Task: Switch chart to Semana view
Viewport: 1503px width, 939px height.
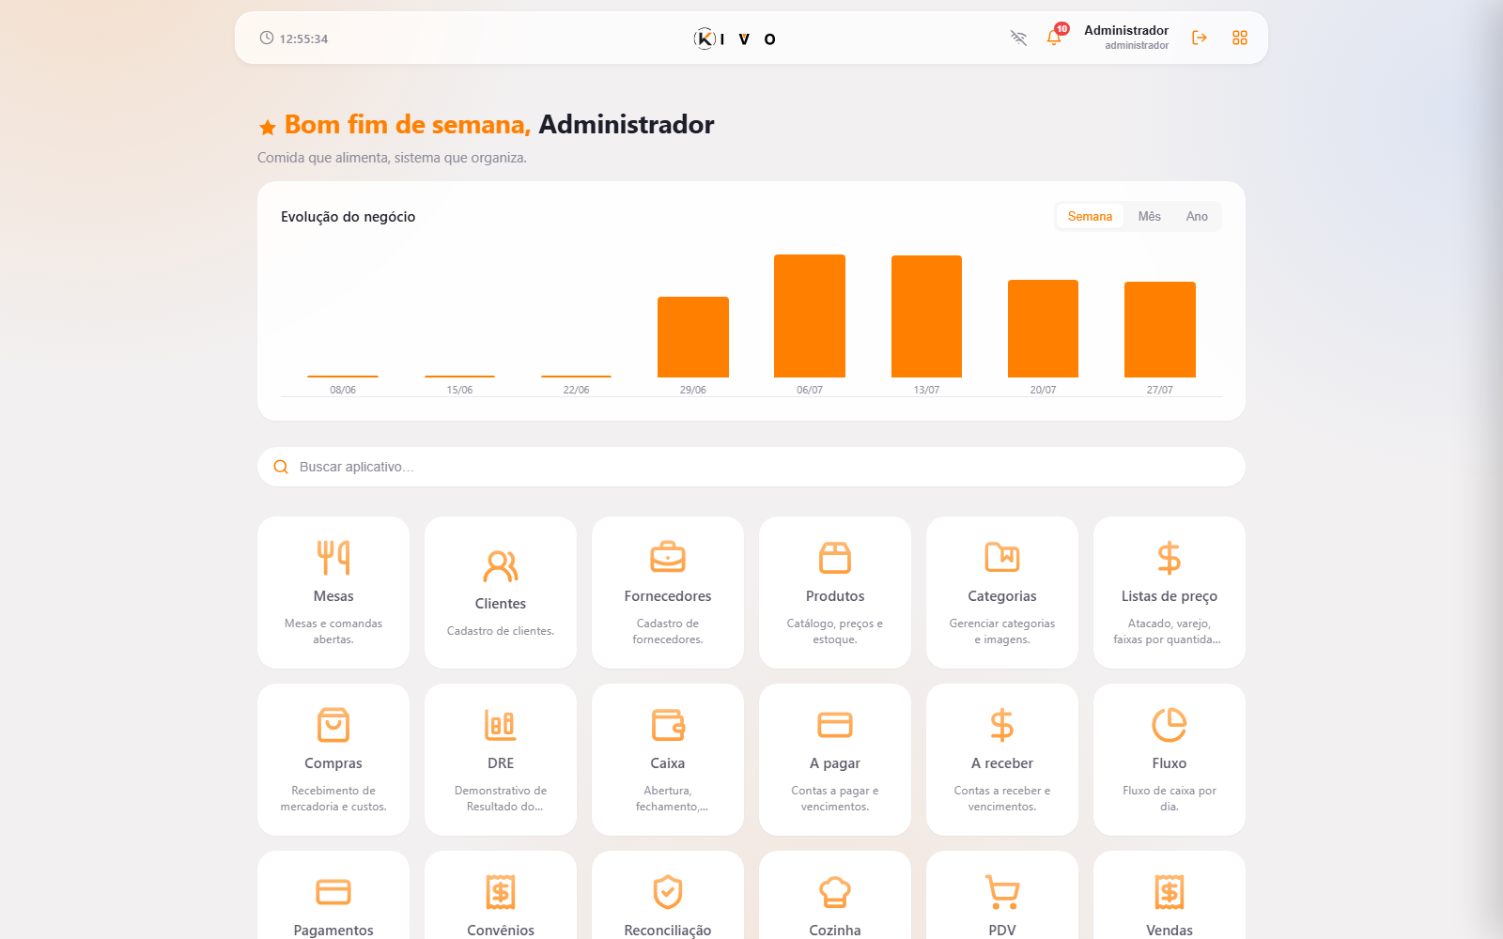Action: 1090,216
